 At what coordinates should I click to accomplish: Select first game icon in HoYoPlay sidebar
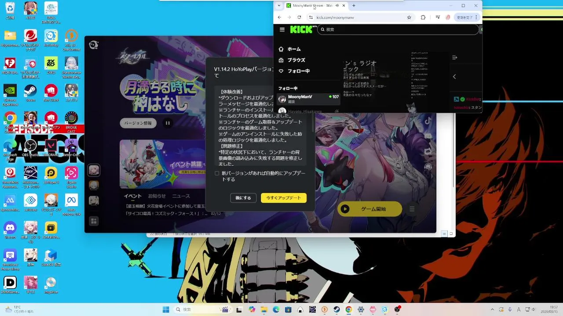(94, 170)
